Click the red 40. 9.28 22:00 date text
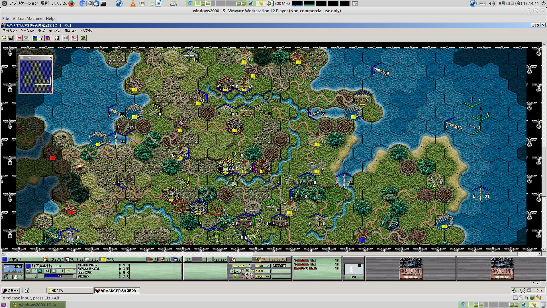 273,260
